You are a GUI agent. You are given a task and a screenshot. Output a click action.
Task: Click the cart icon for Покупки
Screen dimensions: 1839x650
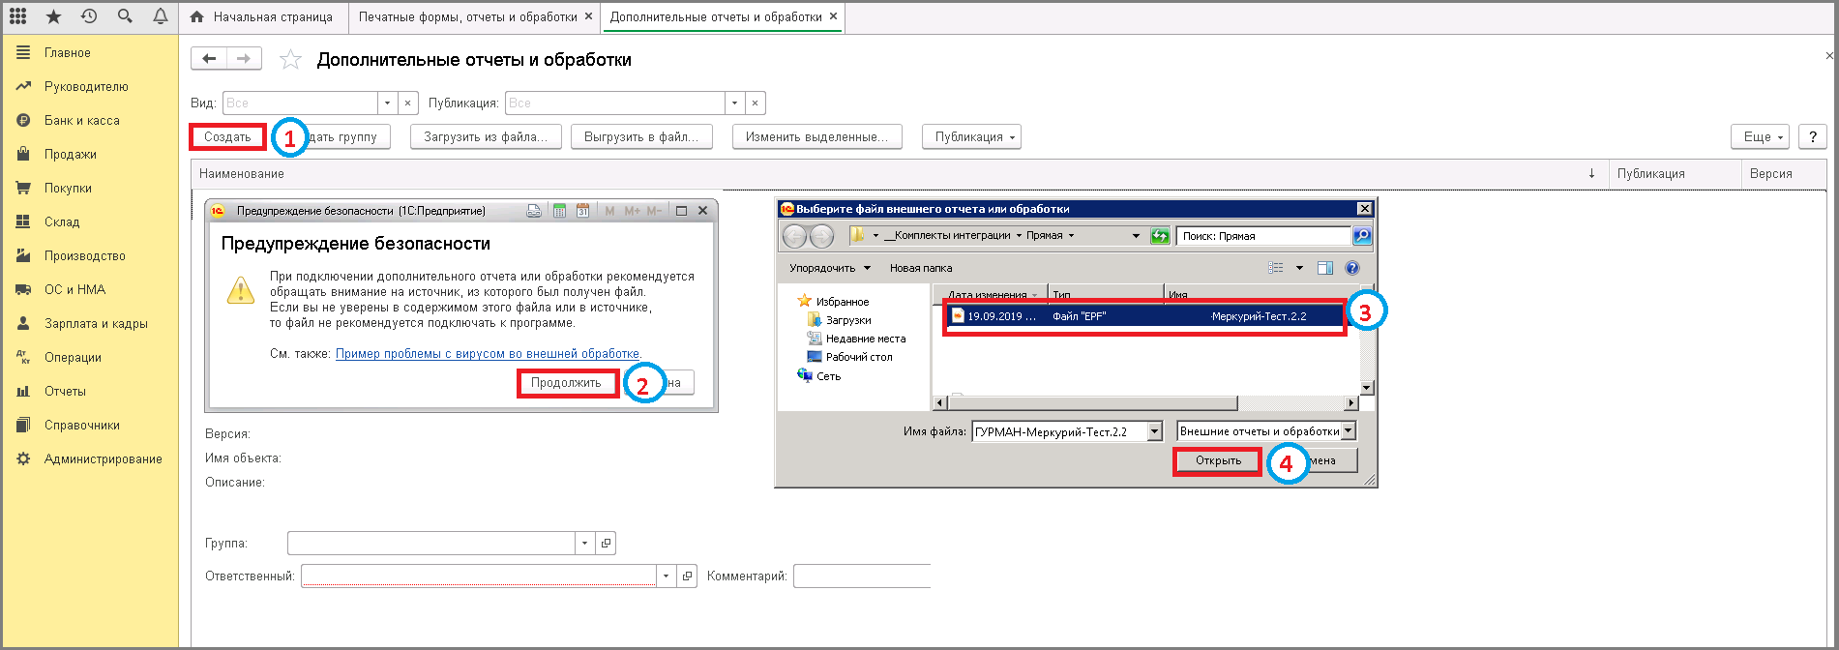[23, 188]
